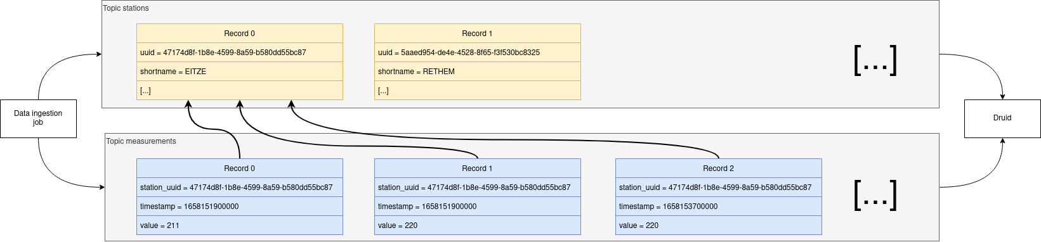Select stations Record 0 header
The height and width of the screenshot is (242, 1041).
240,34
